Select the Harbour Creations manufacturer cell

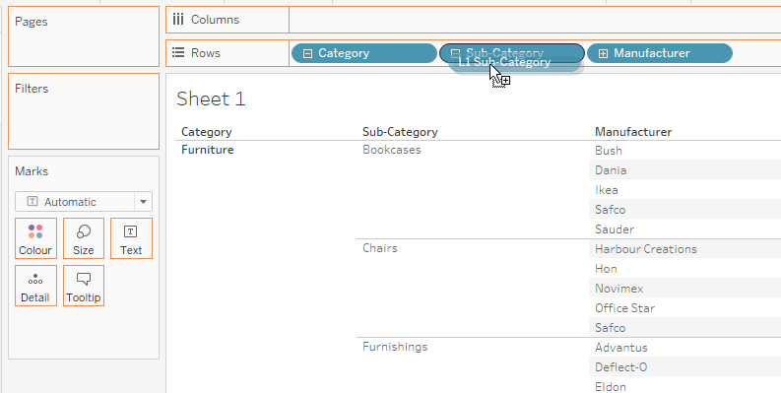click(x=646, y=249)
